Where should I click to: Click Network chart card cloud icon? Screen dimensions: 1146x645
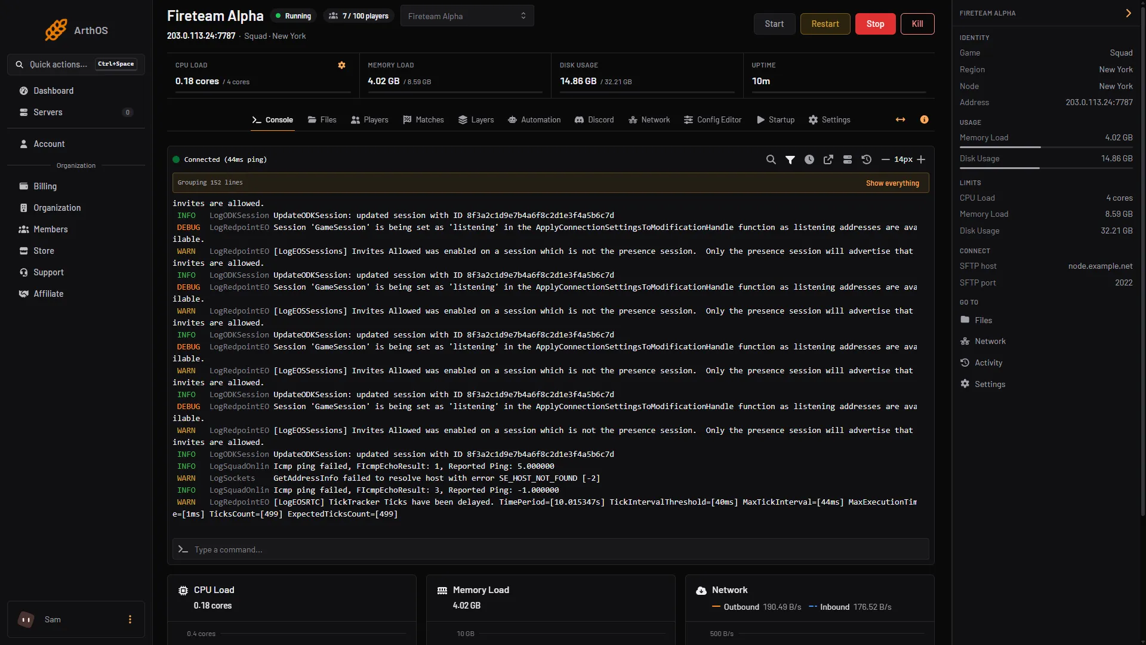pyautogui.click(x=701, y=591)
